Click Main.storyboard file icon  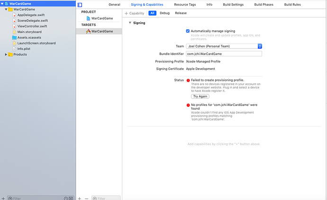pos(14,32)
